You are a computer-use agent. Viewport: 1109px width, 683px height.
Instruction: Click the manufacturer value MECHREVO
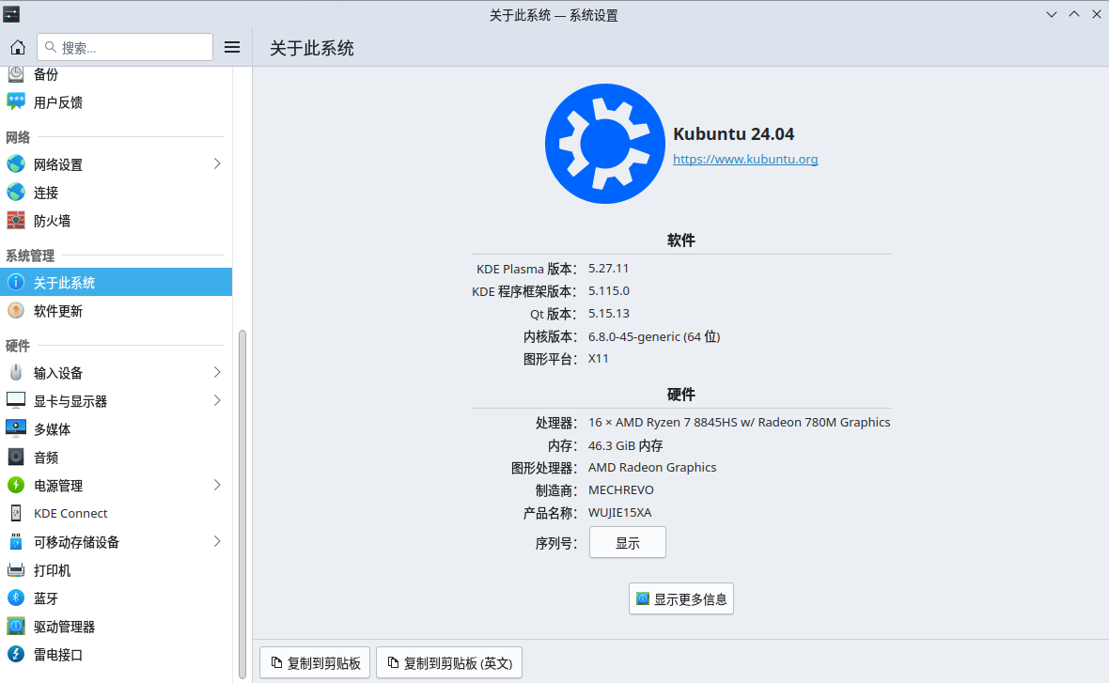[621, 490]
